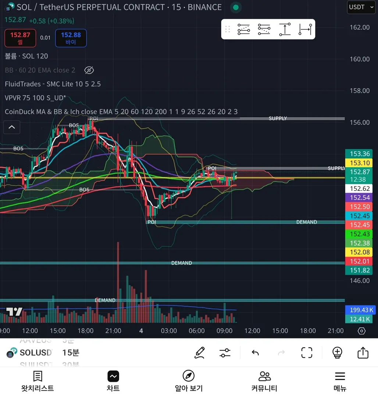The width and height of the screenshot is (378, 397).
Task: Click the red 152.01 price label
Action: [x=359, y=261]
